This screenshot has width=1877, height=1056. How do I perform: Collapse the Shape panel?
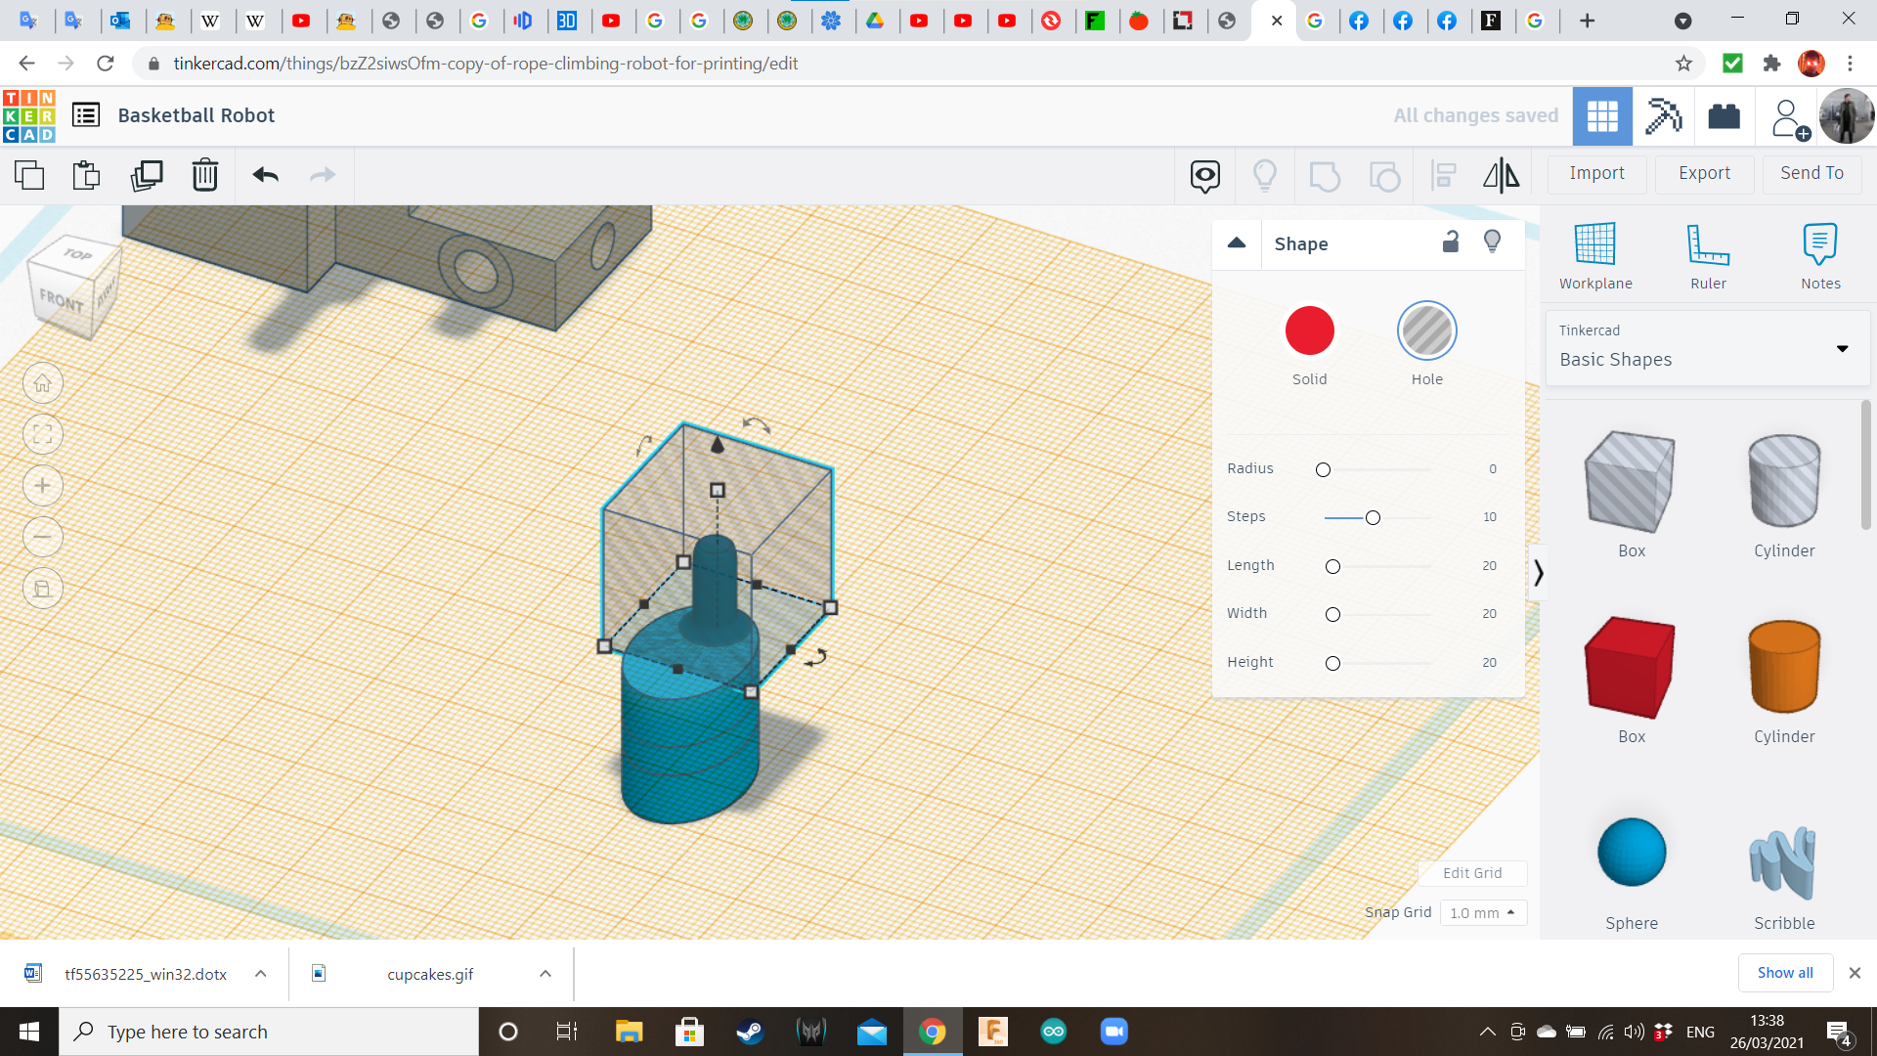[x=1237, y=243]
